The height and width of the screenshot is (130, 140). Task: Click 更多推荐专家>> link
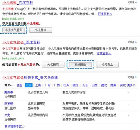pyautogui.click(x=14, y=127)
